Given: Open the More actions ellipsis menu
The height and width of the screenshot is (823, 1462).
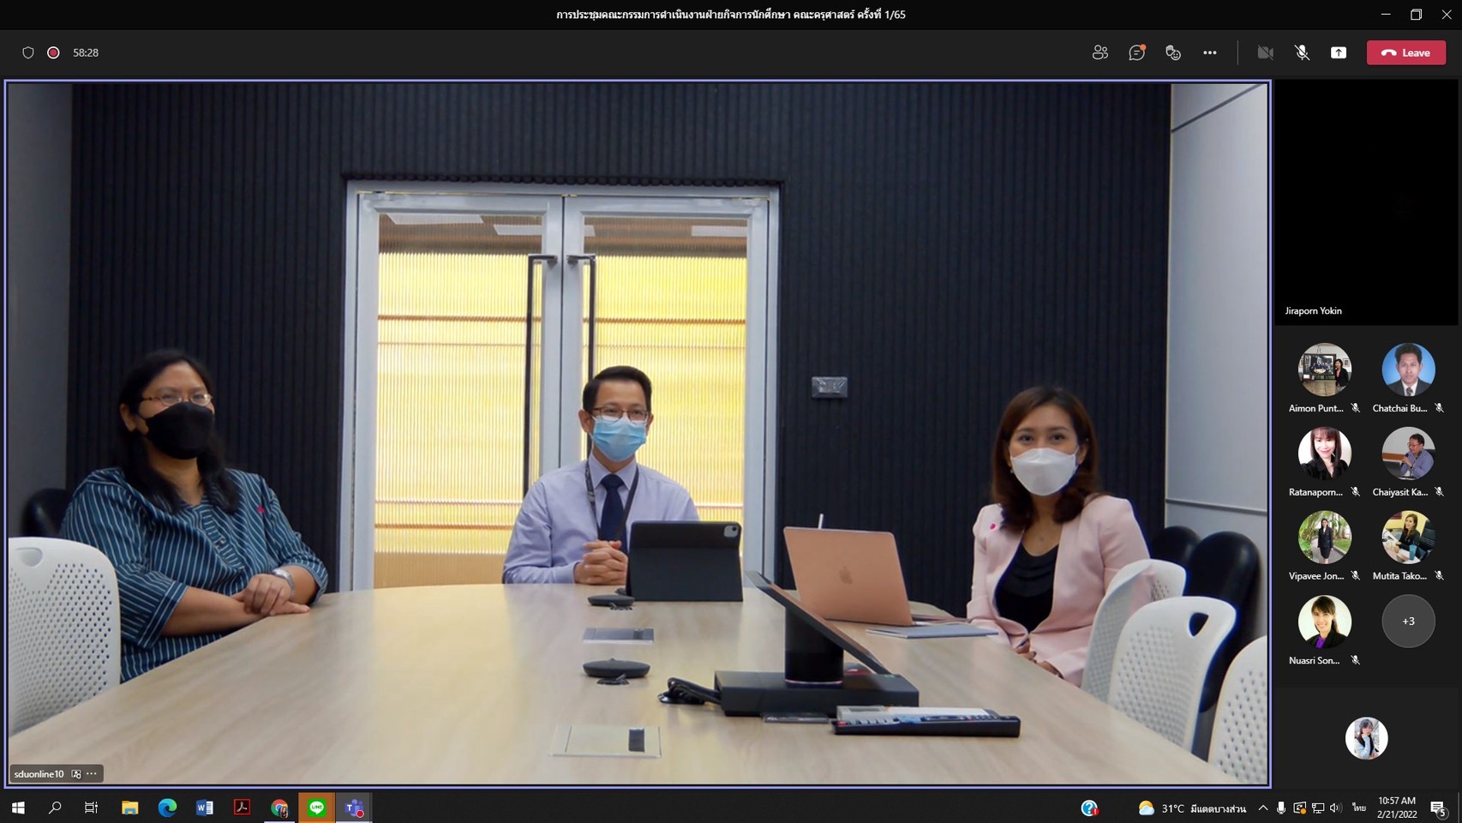Looking at the screenshot, I should [1209, 52].
